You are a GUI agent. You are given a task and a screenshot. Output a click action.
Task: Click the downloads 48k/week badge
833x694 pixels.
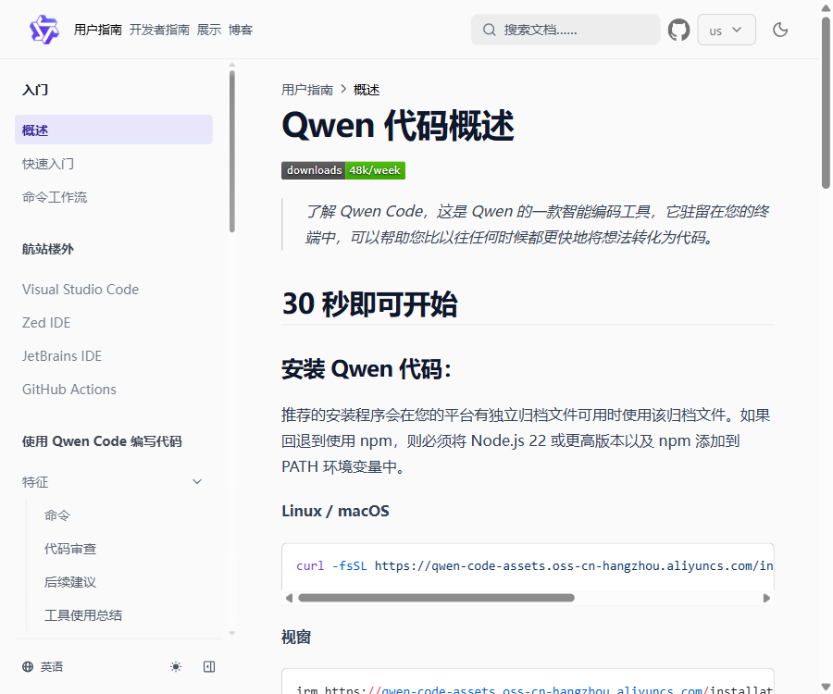[343, 170]
